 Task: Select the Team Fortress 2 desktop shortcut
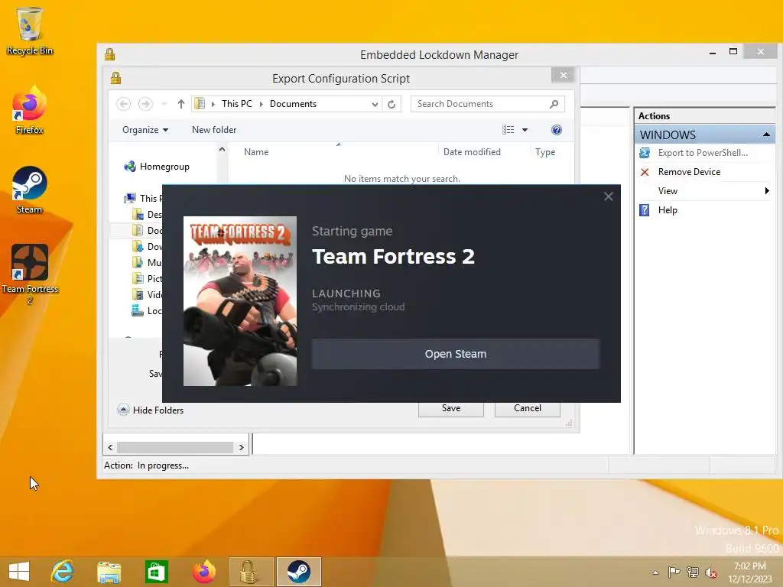click(x=30, y=274)
